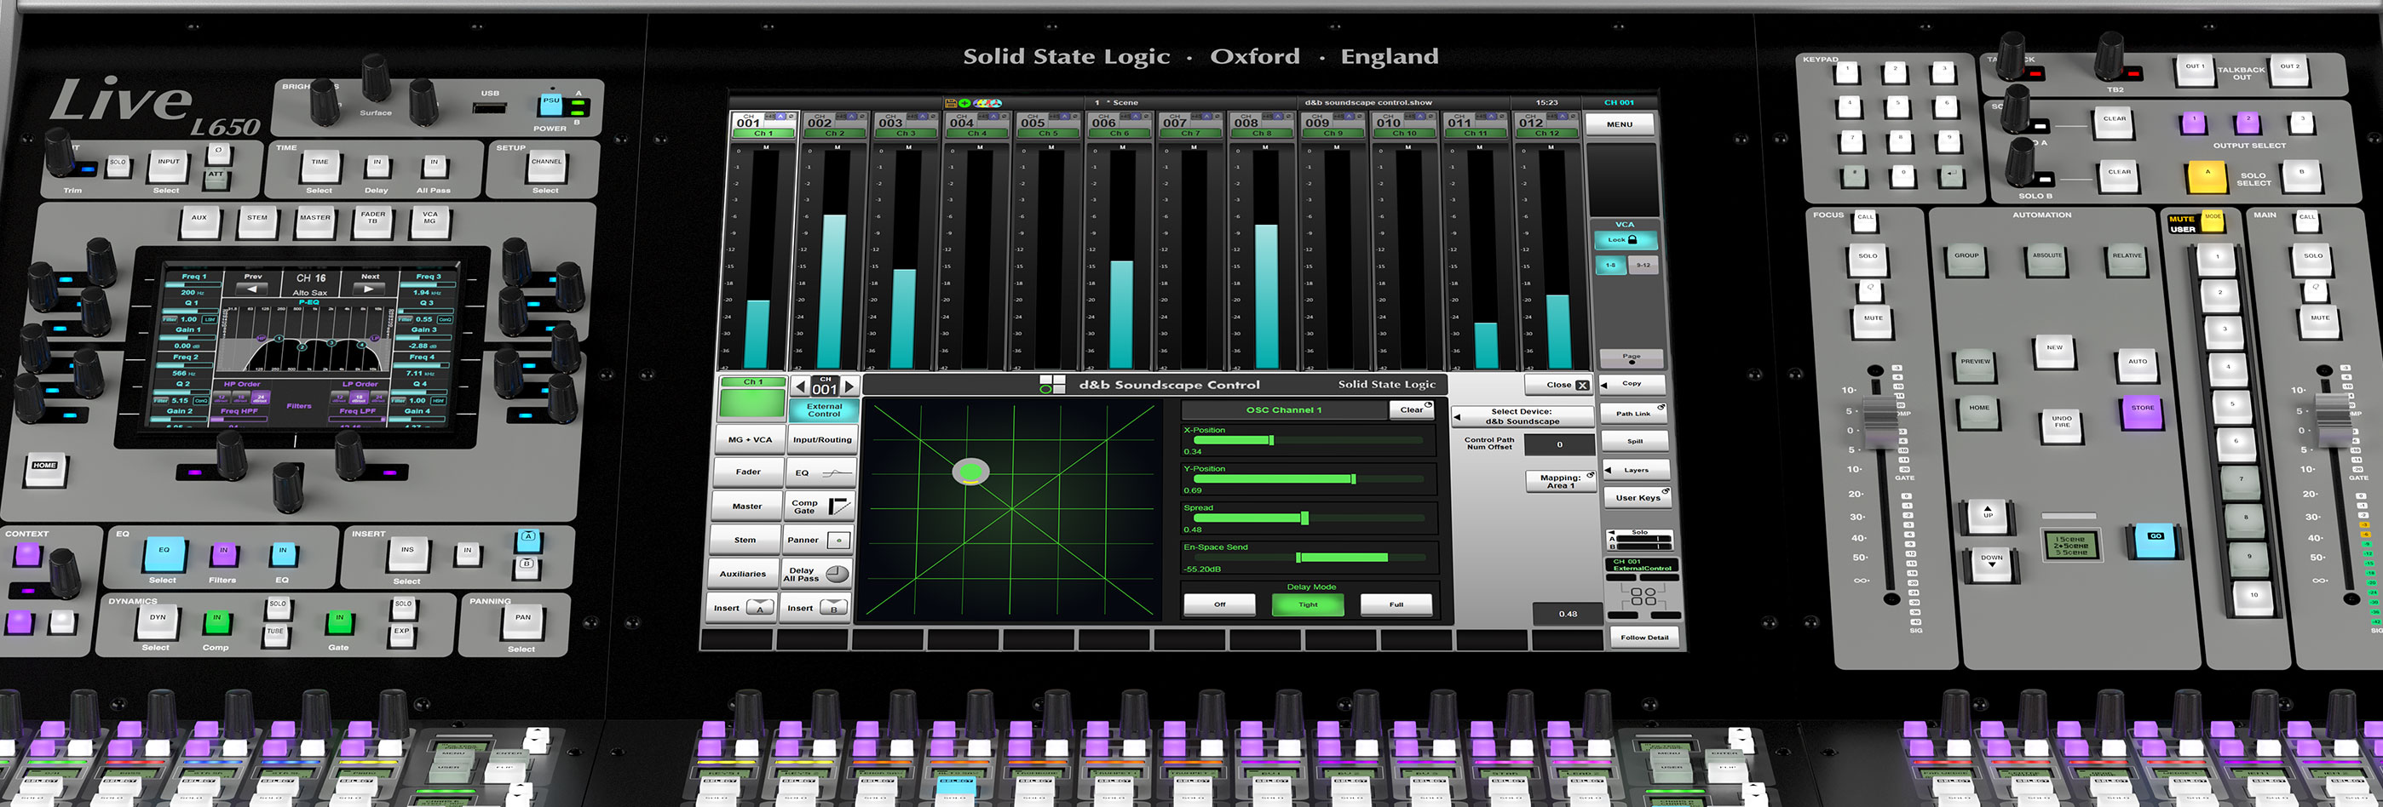Set Delay Mode to Tight

pyautogui.click(x=1307, y=604)
